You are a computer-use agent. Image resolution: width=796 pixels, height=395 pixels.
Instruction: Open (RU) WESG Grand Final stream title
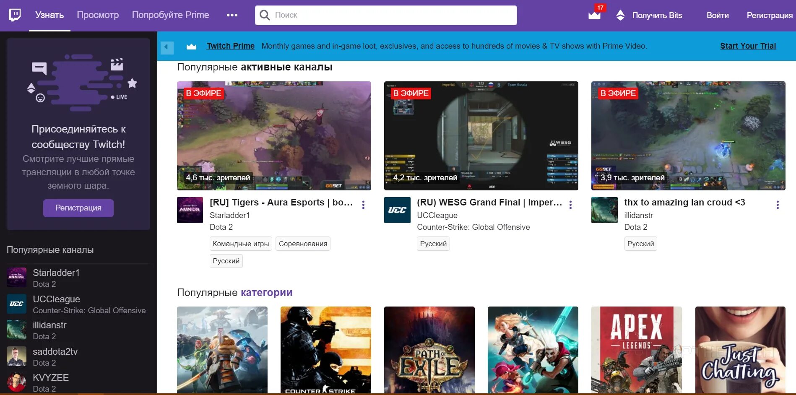pyautogui.click(x=489, y=203)
